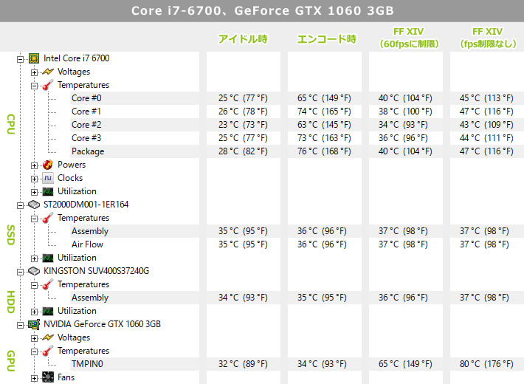Expand the CPU Voltages node
This screenshot has height=384, width=524.
pos(35,72)
